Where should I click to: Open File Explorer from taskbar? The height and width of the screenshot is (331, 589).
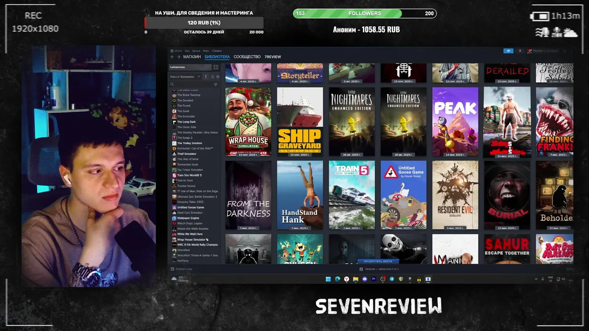tap(356, 279)
